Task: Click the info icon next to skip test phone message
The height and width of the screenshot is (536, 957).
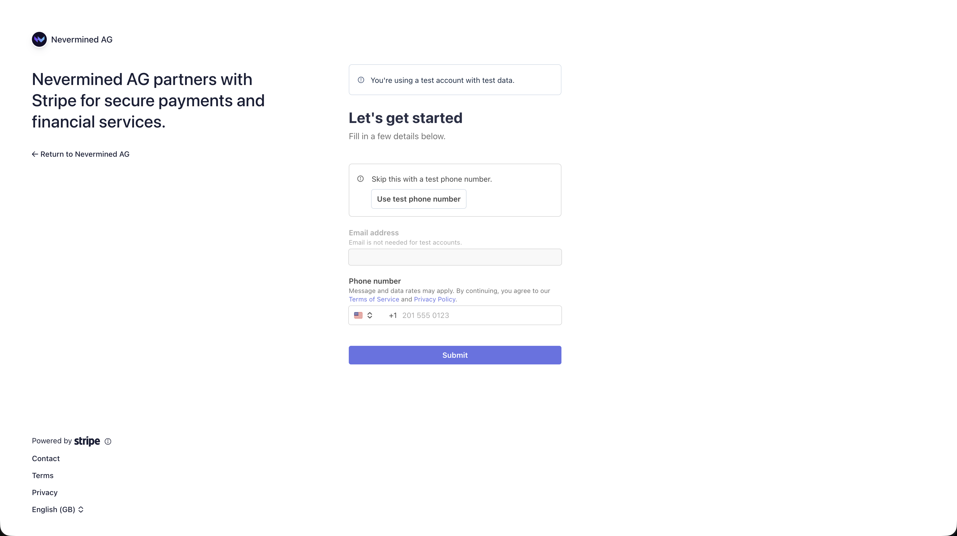Action: pos(360,178)
